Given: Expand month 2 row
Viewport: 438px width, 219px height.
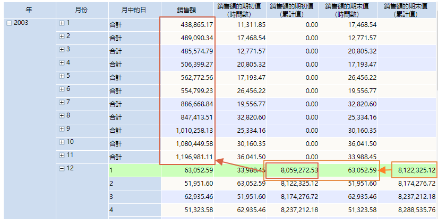Looking at the screenshot, I should click(62, 36).
